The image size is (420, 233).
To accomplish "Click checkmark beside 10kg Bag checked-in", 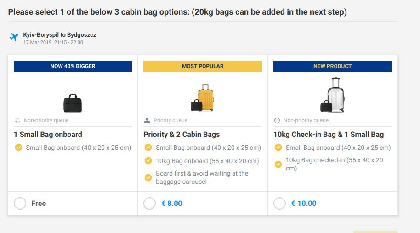I will pos(278,164).
